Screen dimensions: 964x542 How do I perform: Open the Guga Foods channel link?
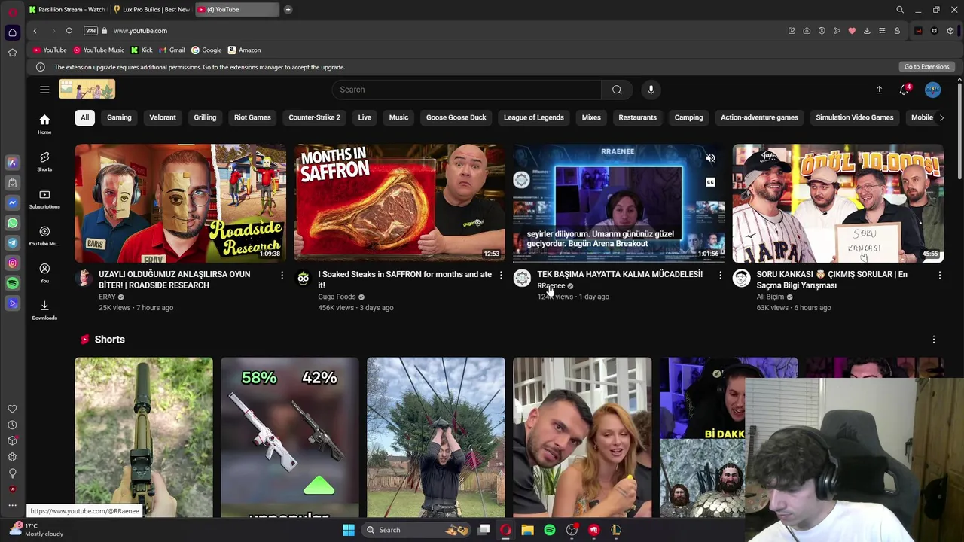337,297
